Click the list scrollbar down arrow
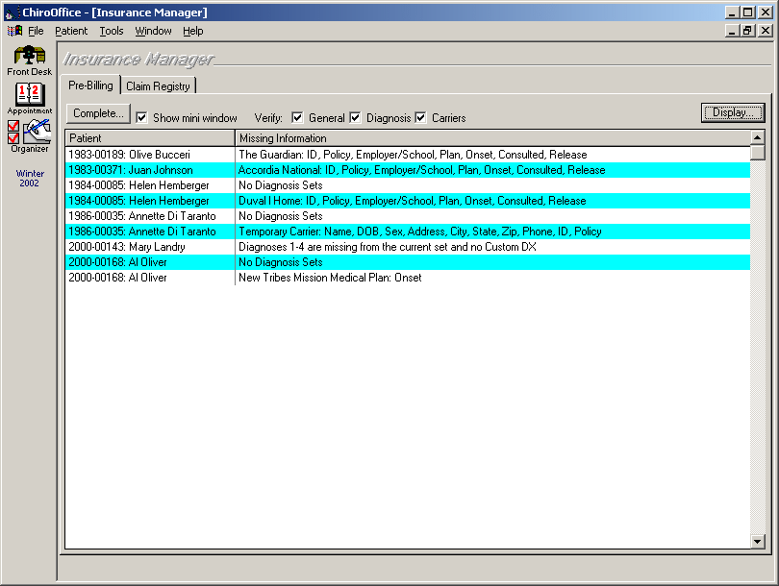Image resolution: width=779 pixels, height=586 pixels. tap(757, 542)
